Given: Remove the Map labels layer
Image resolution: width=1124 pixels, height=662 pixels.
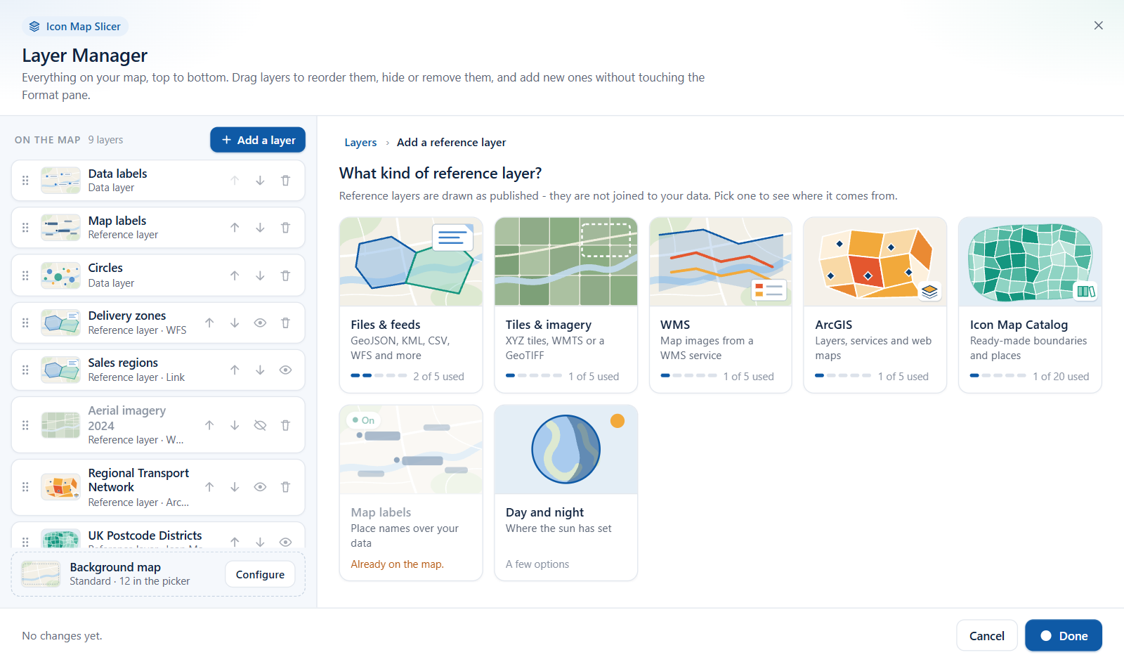Looking at the screenshot, I should (285, 228).
